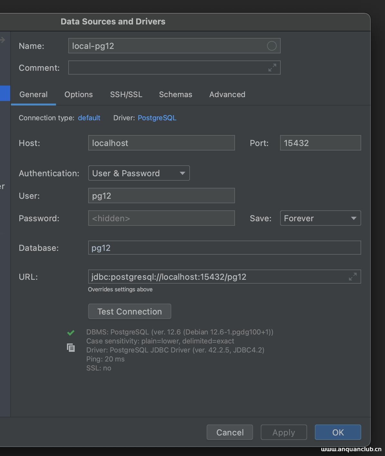
Task: Click the DBMS PostgreSQL version line
Action: tap(180, 332)
